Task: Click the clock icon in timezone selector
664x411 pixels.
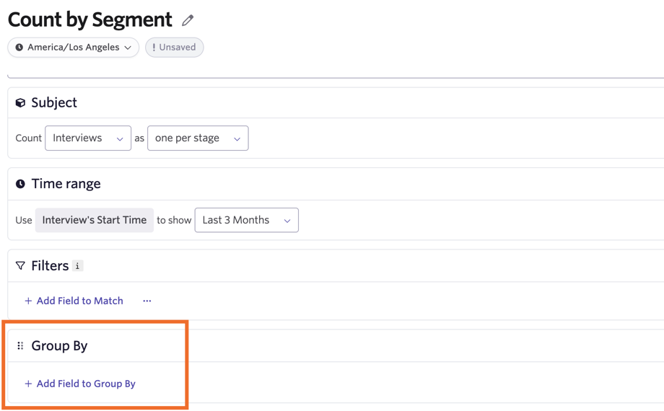Action: [19, 48]
